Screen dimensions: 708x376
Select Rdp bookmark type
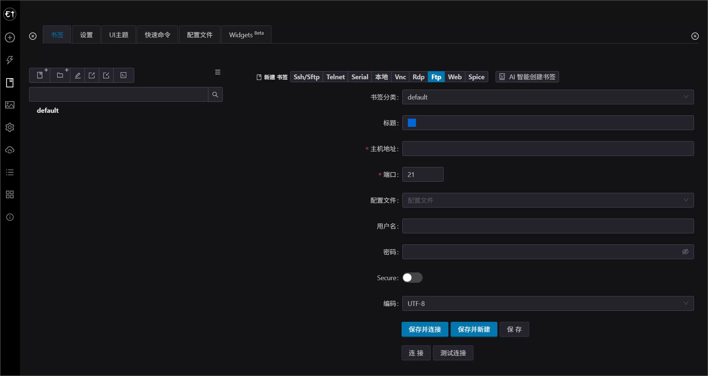pyautogui.click(x=419, y=77)
